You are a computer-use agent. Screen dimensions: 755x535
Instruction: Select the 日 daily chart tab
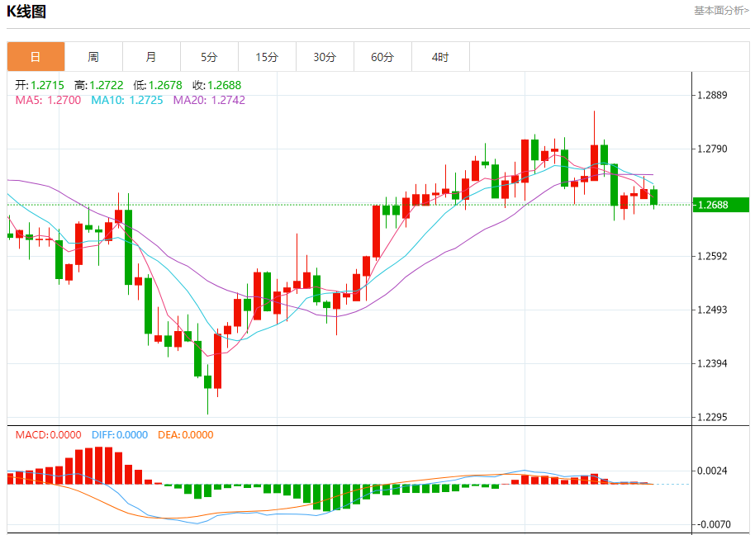pos(36,57)
